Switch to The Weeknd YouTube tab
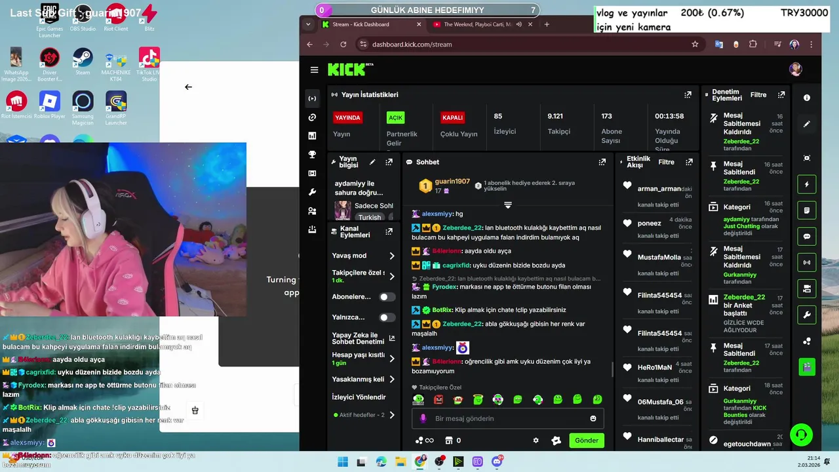 click(482, 24)
